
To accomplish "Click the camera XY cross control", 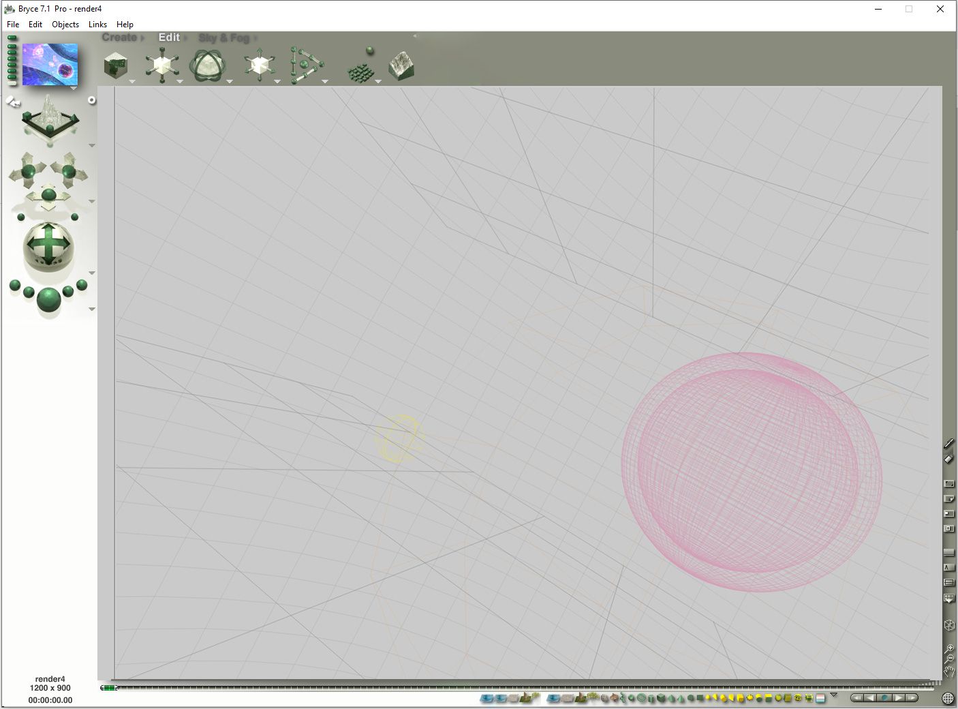I will pyautogui.click(x=68, y=170).
